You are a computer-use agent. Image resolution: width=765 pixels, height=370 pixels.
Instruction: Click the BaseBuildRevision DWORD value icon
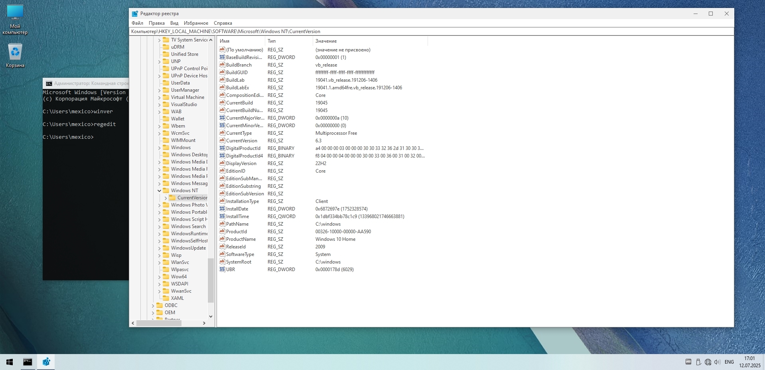point(222,57)
